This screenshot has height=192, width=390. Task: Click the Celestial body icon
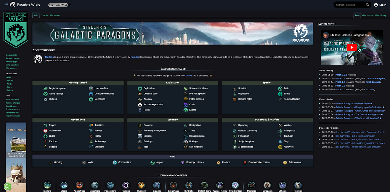coord(140,94)
